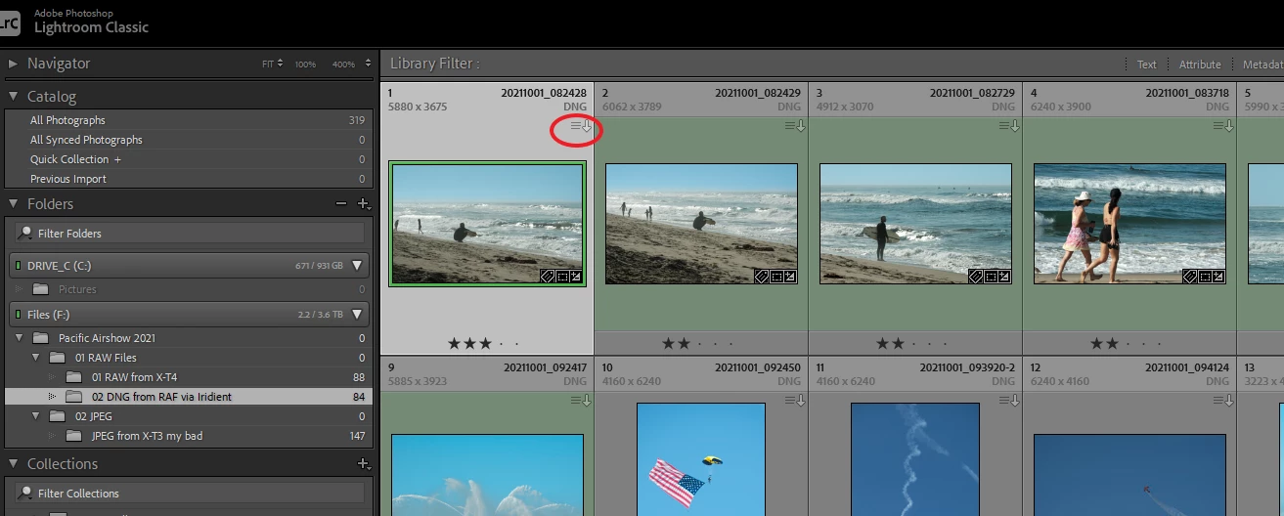This screenshot has width=1284, height=516.
Task: Click the metadata update badge on photo 20211001_082729
Action: coord(1009,126)
